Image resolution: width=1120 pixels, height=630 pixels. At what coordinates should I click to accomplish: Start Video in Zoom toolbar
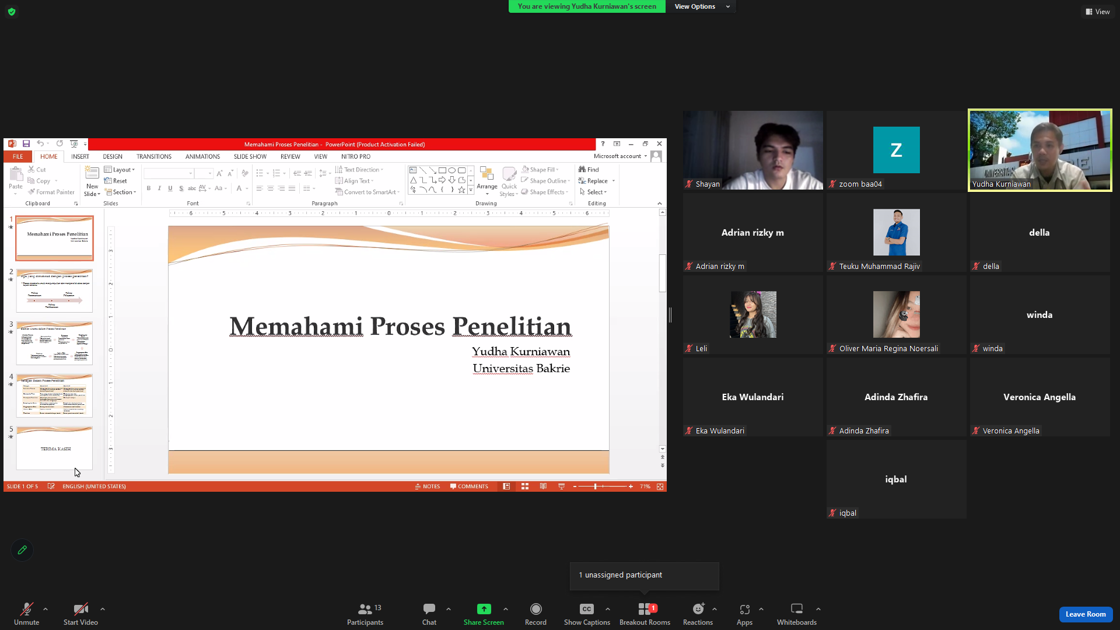(x=80, y=614)
